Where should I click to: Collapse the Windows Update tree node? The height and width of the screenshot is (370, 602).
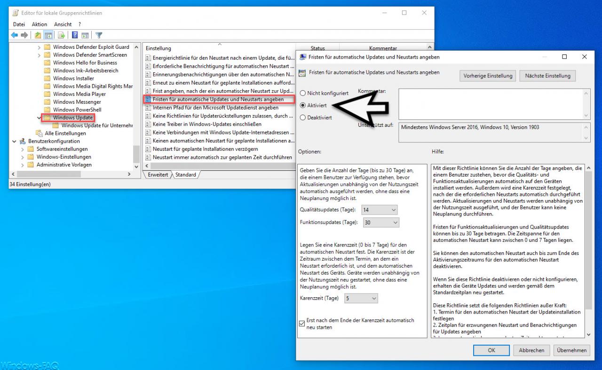click(x=39, y=117)
